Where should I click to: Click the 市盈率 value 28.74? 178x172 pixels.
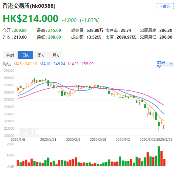(126, 30)
